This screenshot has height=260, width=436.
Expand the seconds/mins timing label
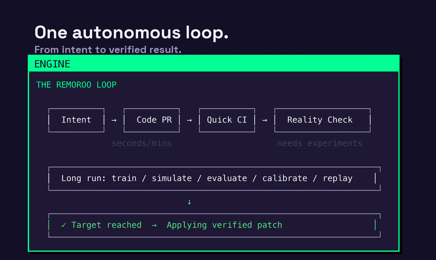pyautogui.click(x=141, y=143)
